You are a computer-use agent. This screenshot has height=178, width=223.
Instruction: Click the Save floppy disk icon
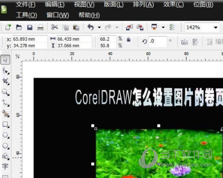(30, 27)
